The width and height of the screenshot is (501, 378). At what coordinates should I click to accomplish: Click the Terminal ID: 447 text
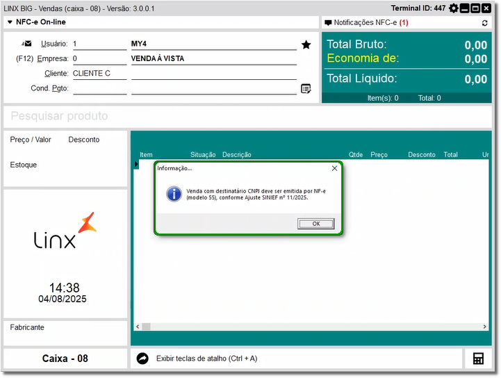tap(418, 8)
